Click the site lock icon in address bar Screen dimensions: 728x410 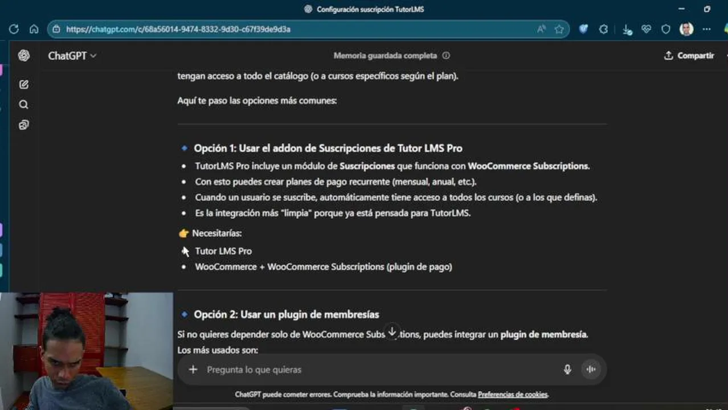point(56,29)
